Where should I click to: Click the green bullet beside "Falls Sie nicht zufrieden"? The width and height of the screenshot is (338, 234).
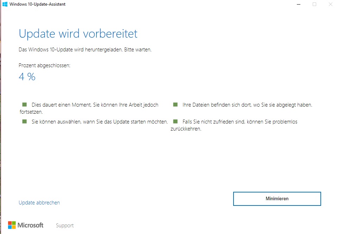[x=176, y=121]
